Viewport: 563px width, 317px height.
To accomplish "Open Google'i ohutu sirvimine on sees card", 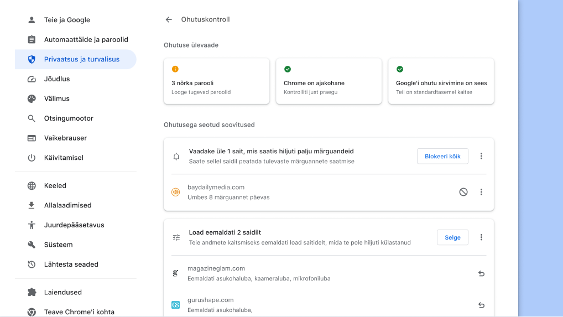I will coord(441,81).
